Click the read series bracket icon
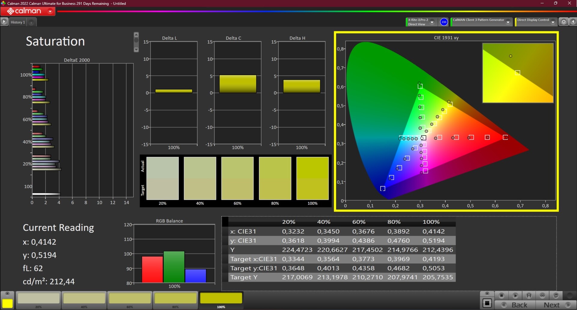The width and height of the screenshot is (577, 310). coord(529,296)
